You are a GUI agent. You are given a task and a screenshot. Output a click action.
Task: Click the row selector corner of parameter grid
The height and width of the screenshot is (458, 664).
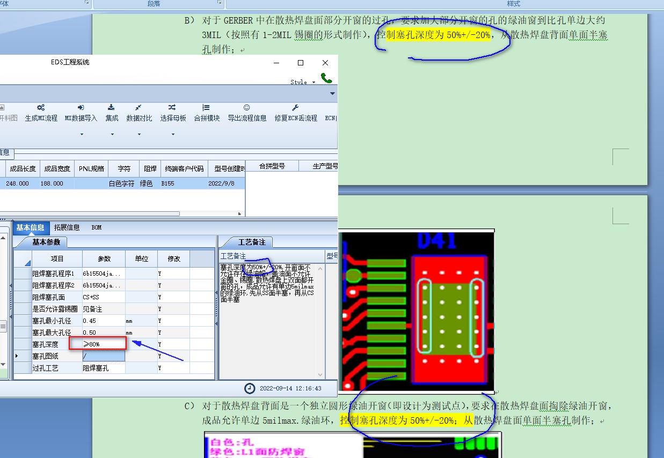pyautogui.click(x=23, y=258)
